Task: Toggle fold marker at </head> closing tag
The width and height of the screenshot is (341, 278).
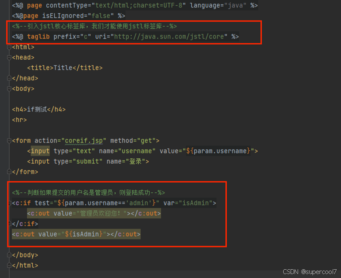Action: click(9, 78)
